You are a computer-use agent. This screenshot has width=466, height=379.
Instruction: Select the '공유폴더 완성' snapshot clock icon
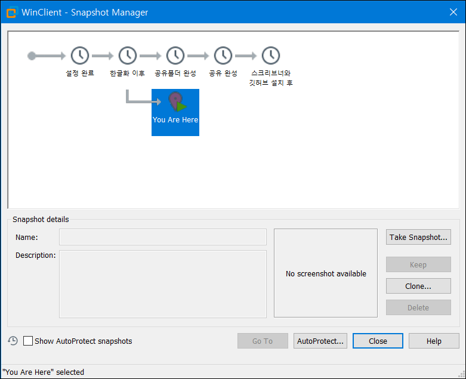coord(175,56)
